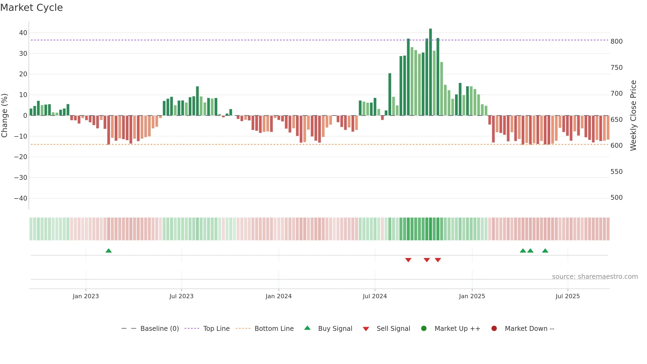
Task: Click the Market Down -- red dot
Action: tap(494, 328)
